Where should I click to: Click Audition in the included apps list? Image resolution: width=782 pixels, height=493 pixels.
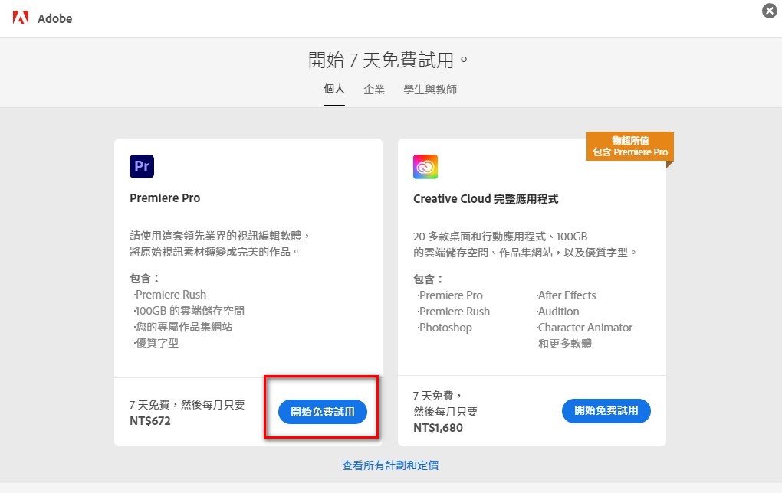(x=558, y=312)
